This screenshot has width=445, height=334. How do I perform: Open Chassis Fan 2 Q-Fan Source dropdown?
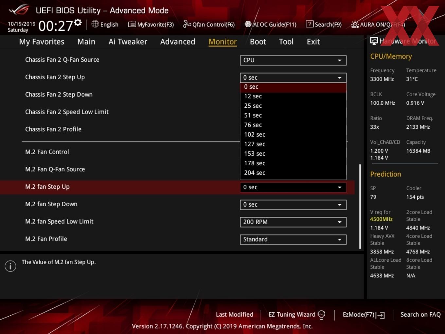coord(293,60)
